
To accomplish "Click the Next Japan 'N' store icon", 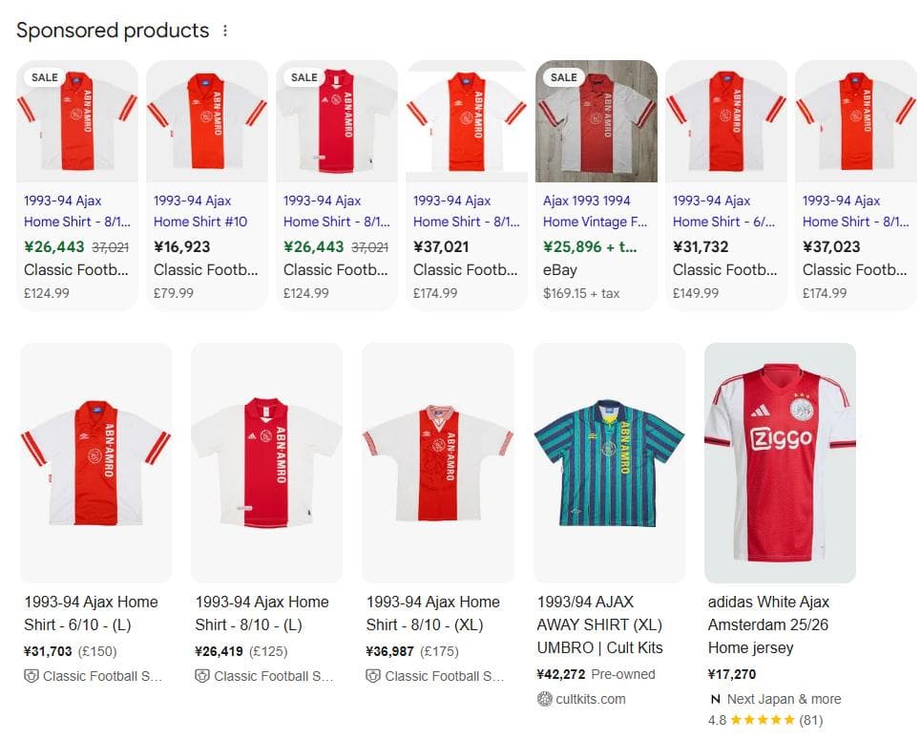I will click(715, 699).
